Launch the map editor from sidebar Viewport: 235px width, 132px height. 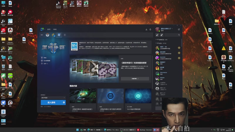pyautogui.click(x=46, y=61)
